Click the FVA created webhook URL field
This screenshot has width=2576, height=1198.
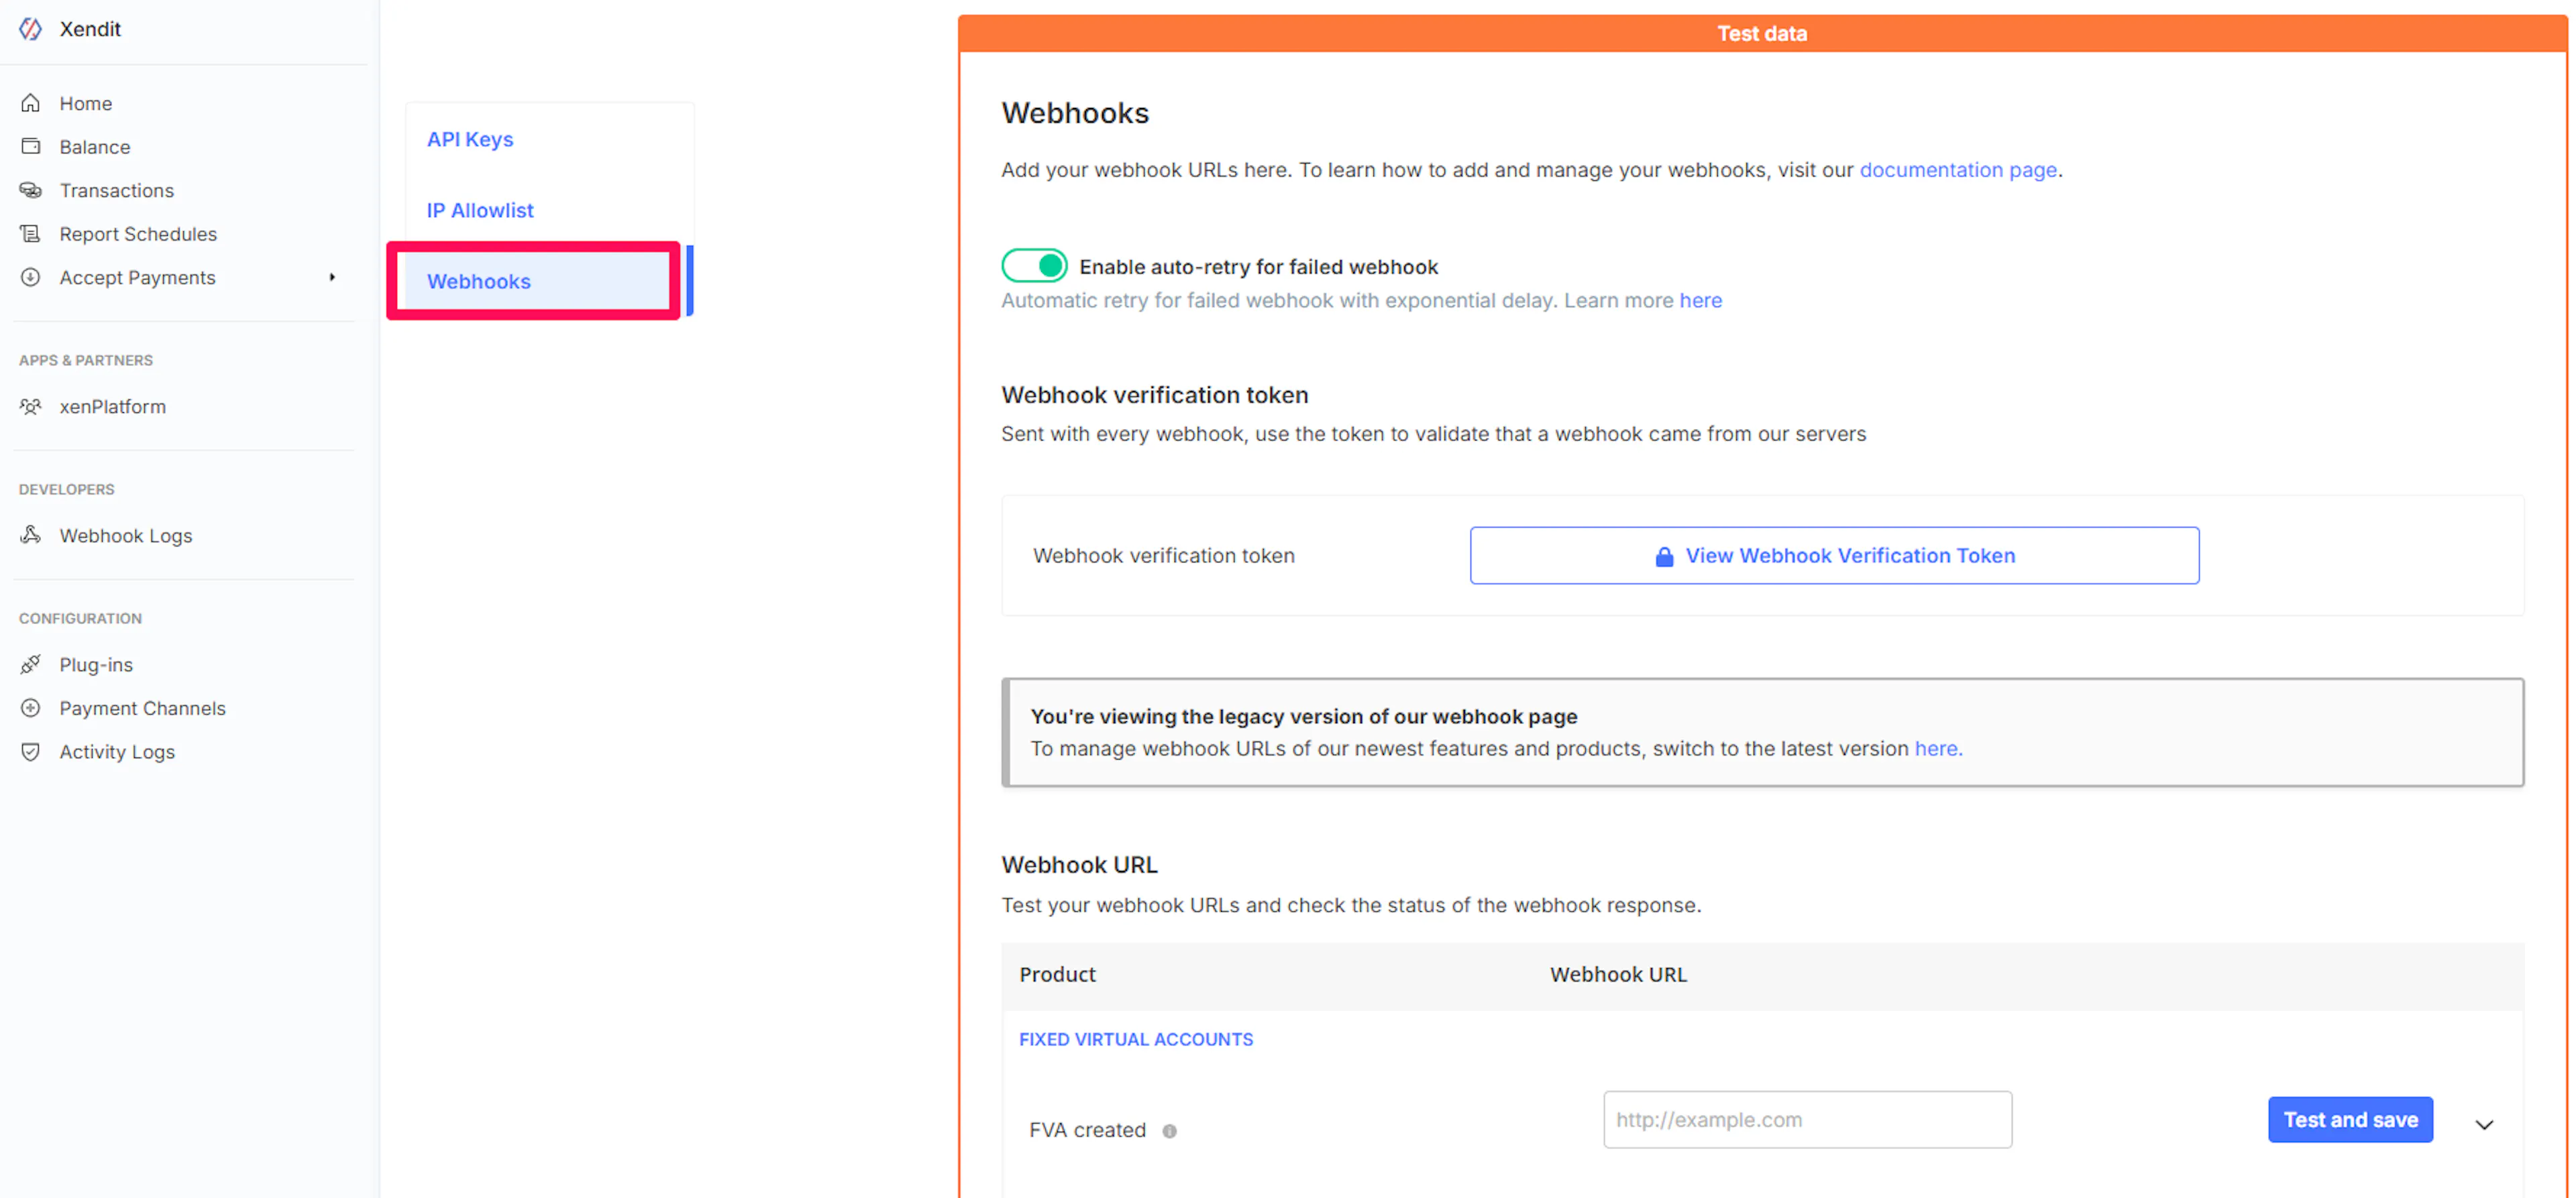point(1807,1120)
